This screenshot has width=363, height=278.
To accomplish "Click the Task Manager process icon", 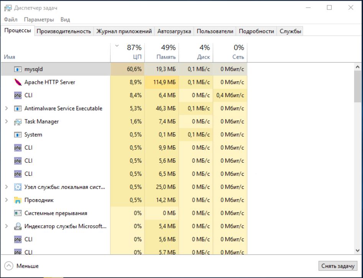I will tap(18, 122).
